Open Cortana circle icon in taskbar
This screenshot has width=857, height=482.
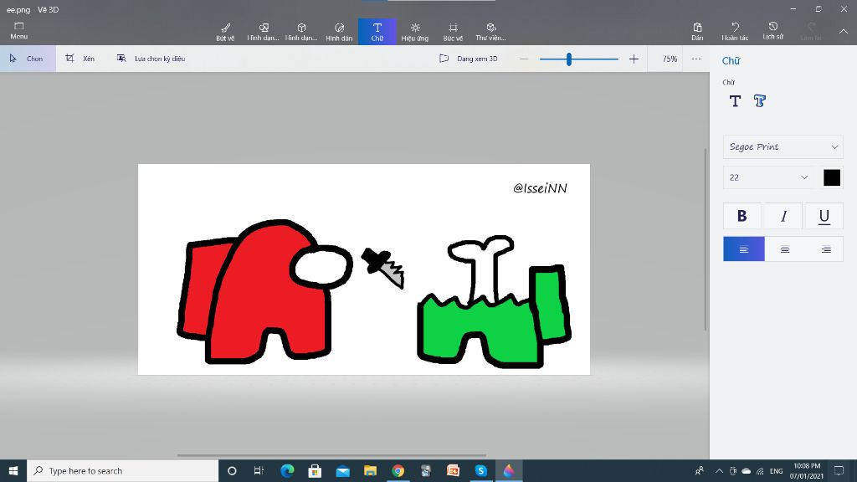coord(232,470)
